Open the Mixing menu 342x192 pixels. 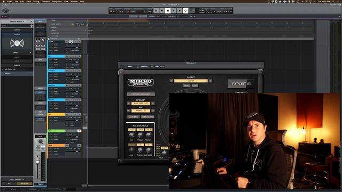coord(36,1)
